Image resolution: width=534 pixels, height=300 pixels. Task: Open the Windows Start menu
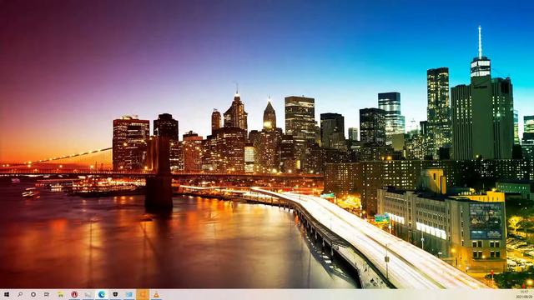pyautogui.click(x=7, y=294)
